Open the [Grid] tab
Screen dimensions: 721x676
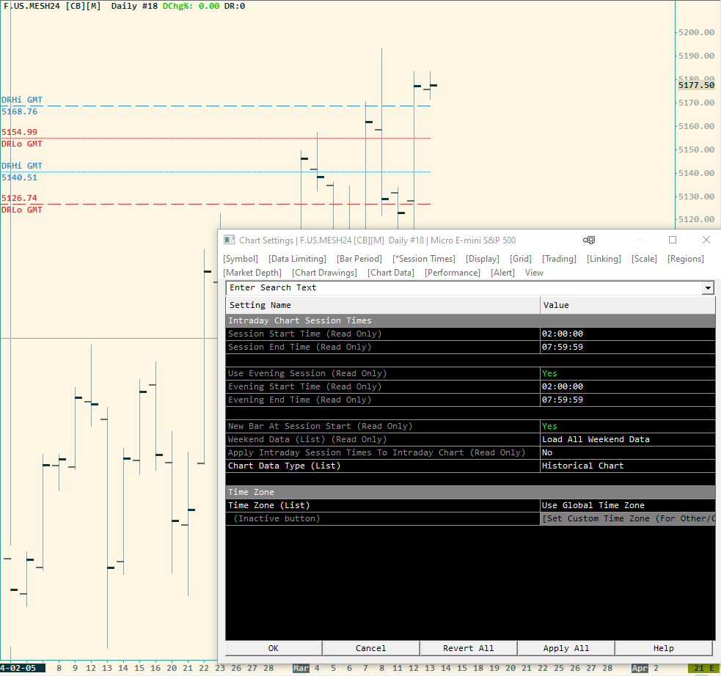point(521,259)
